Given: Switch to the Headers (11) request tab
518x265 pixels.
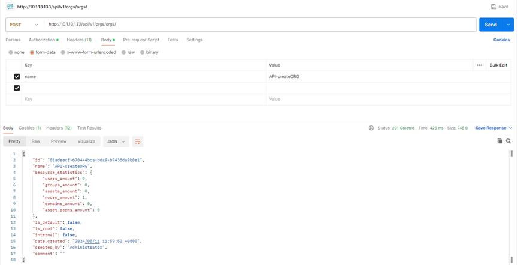Looking at the screenshot, I should tap(79, 40).
